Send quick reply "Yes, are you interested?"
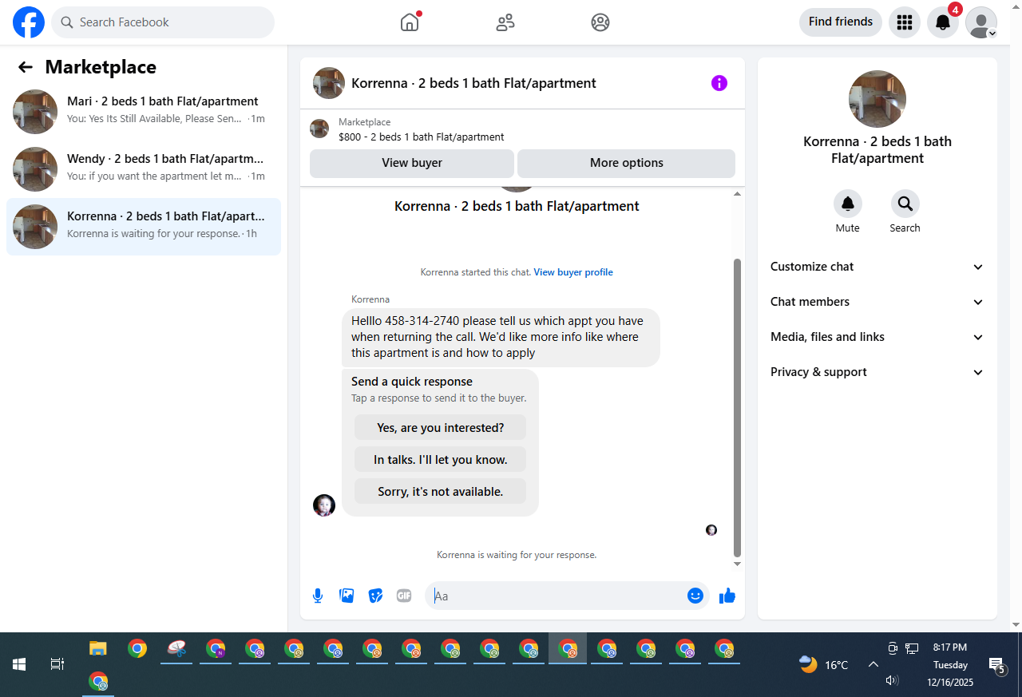Screen dimensions: 1022x697 coord(441,428)
